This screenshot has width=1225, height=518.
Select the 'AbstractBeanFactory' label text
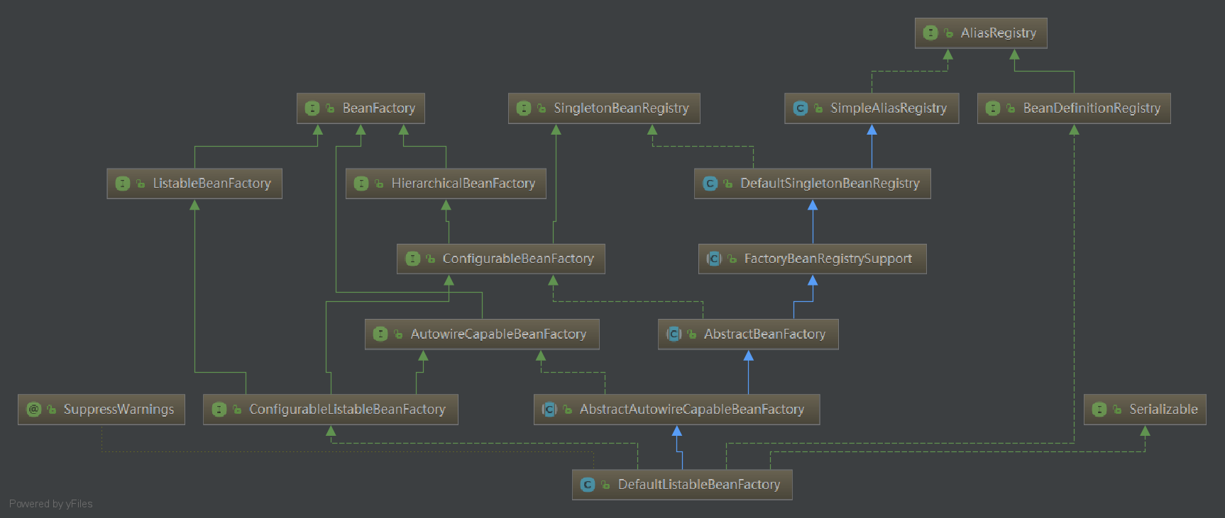point(764,334)
